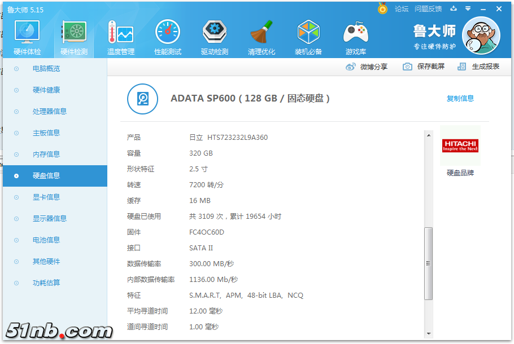Click the 鲁大师 mascot avatar
This screenshot has width=514, height=344.
[x=481, y=36]
